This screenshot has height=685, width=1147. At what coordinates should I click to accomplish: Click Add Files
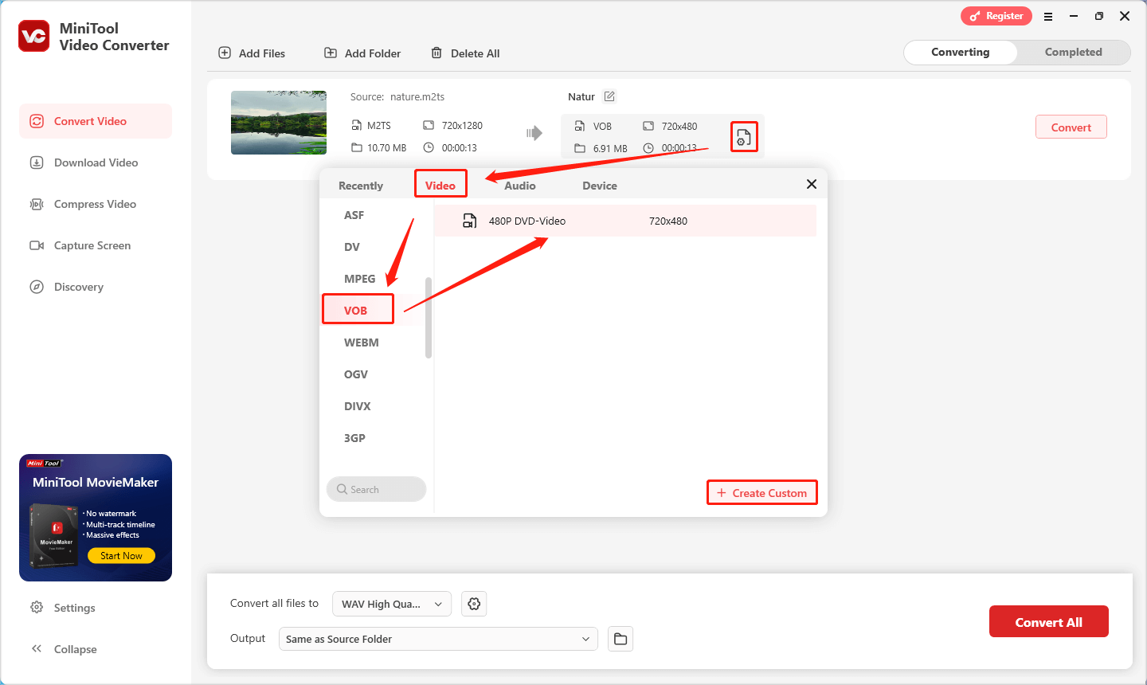click(x=252, y=53)
